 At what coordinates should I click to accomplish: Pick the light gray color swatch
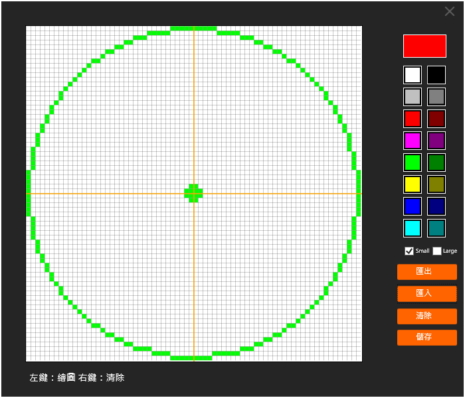[x=413, y=97]
